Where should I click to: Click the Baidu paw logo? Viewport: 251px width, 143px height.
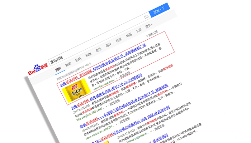[38, 69]
